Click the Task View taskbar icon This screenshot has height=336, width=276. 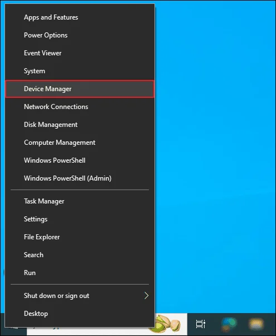click(201, 324)
